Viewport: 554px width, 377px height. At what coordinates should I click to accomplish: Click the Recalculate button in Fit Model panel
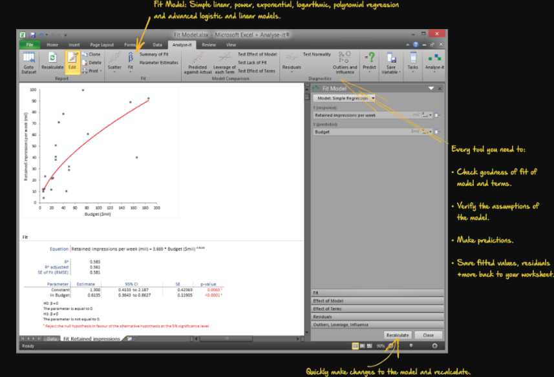tap(398, 335)
